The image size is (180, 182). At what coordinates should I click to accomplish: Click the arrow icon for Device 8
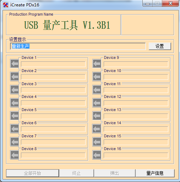click(x=15, y=155)
